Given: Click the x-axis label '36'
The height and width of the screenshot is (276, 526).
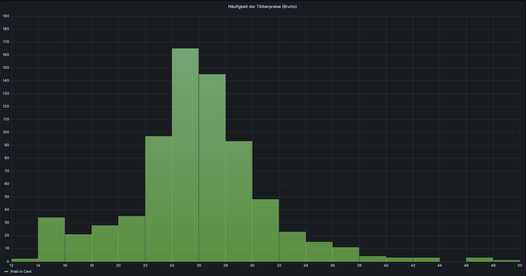Looking at the screenshot, I should (x=333, y=266).
